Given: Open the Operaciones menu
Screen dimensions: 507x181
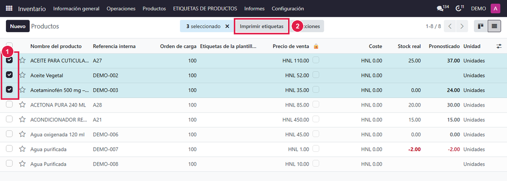Looking at the screenshot, I should [121, 9].
